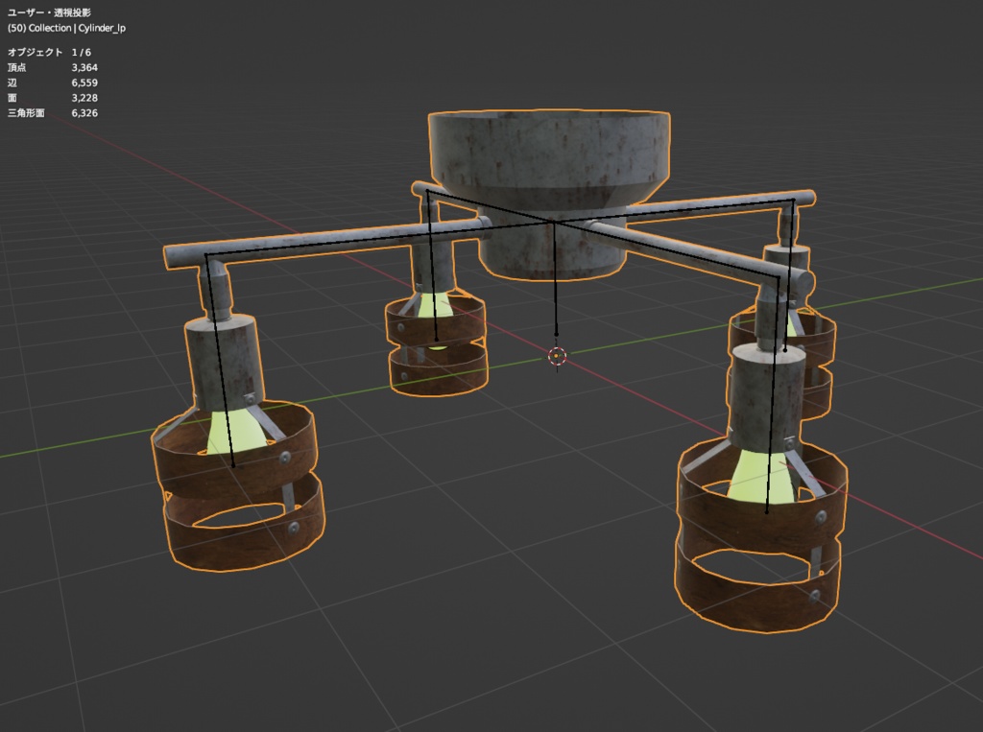Click the 'ユーザー・透視投影' view label
The image size is (983, 732).
pyautogui.click(x=49, y=12)
